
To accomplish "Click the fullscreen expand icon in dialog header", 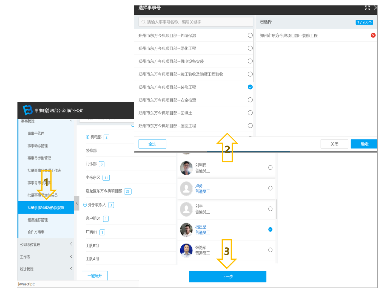I will pyautogui.click(x=367, y=8).
